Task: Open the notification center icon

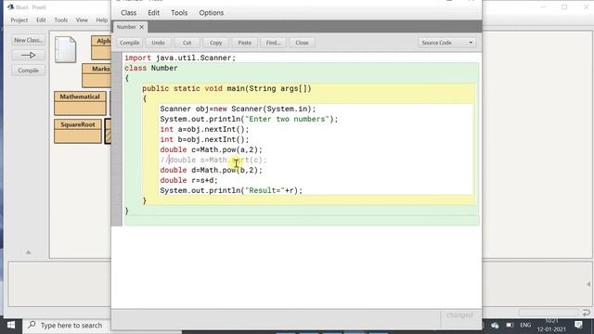Action: tap(578, 325)
